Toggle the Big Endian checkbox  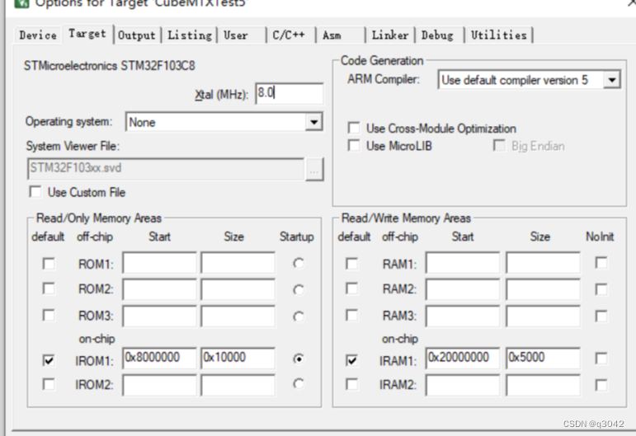[499, 145]
